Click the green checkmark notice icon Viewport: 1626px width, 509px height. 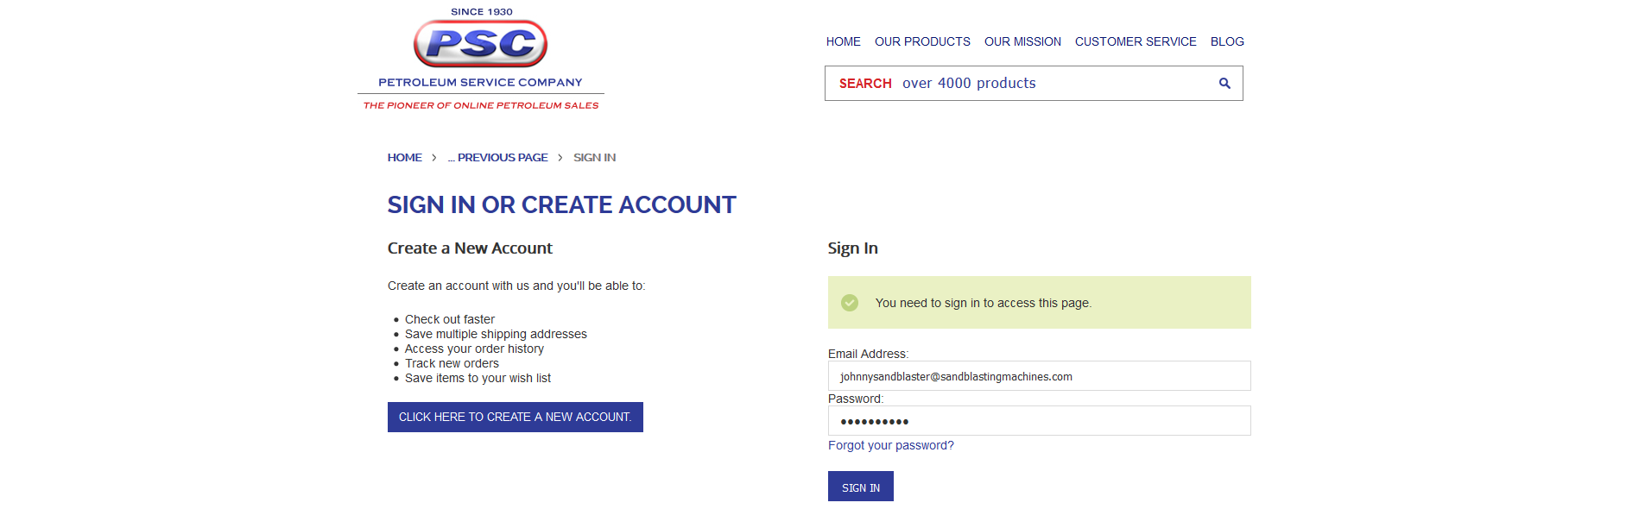click(x=850, y=303)
